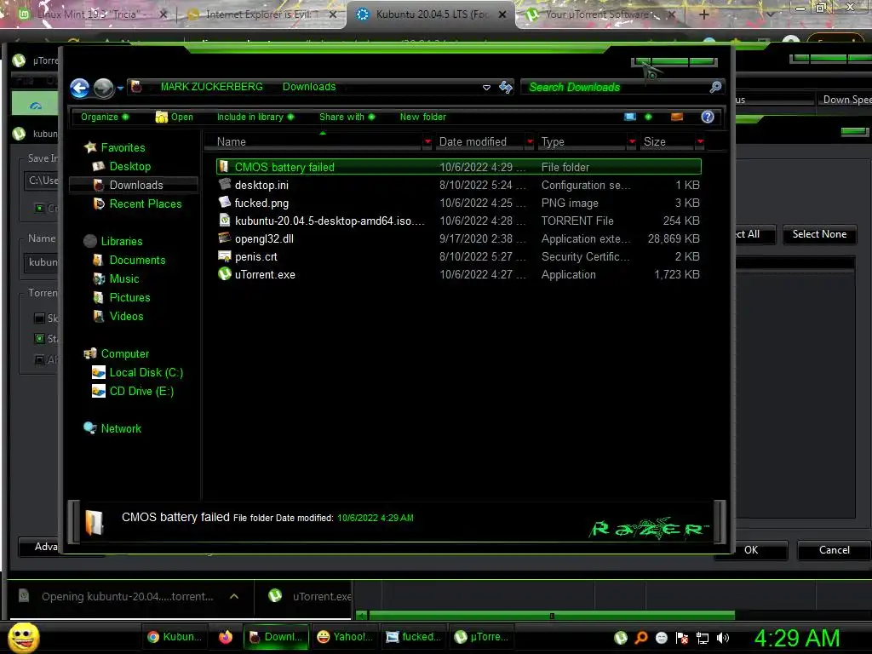Click OK in the uTorrent dialog

(x=751, y=550)
